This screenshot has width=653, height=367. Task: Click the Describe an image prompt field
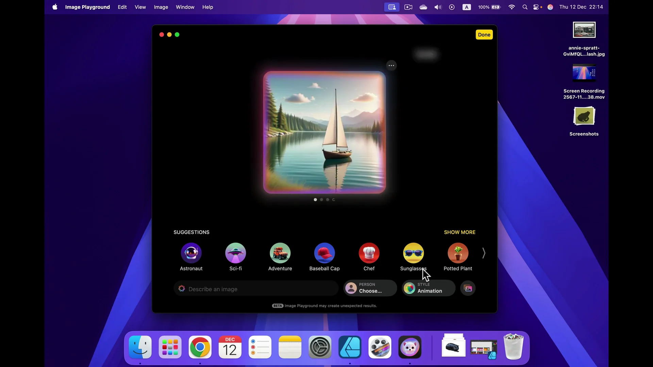255,289
